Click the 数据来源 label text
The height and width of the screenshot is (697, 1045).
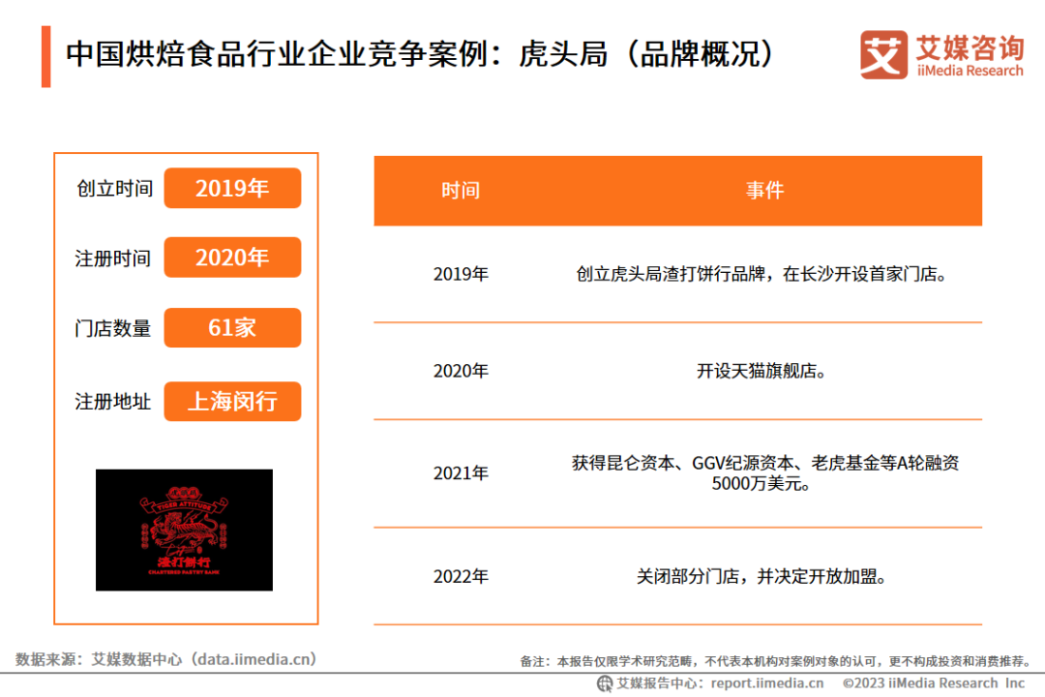tap(46, 659)
